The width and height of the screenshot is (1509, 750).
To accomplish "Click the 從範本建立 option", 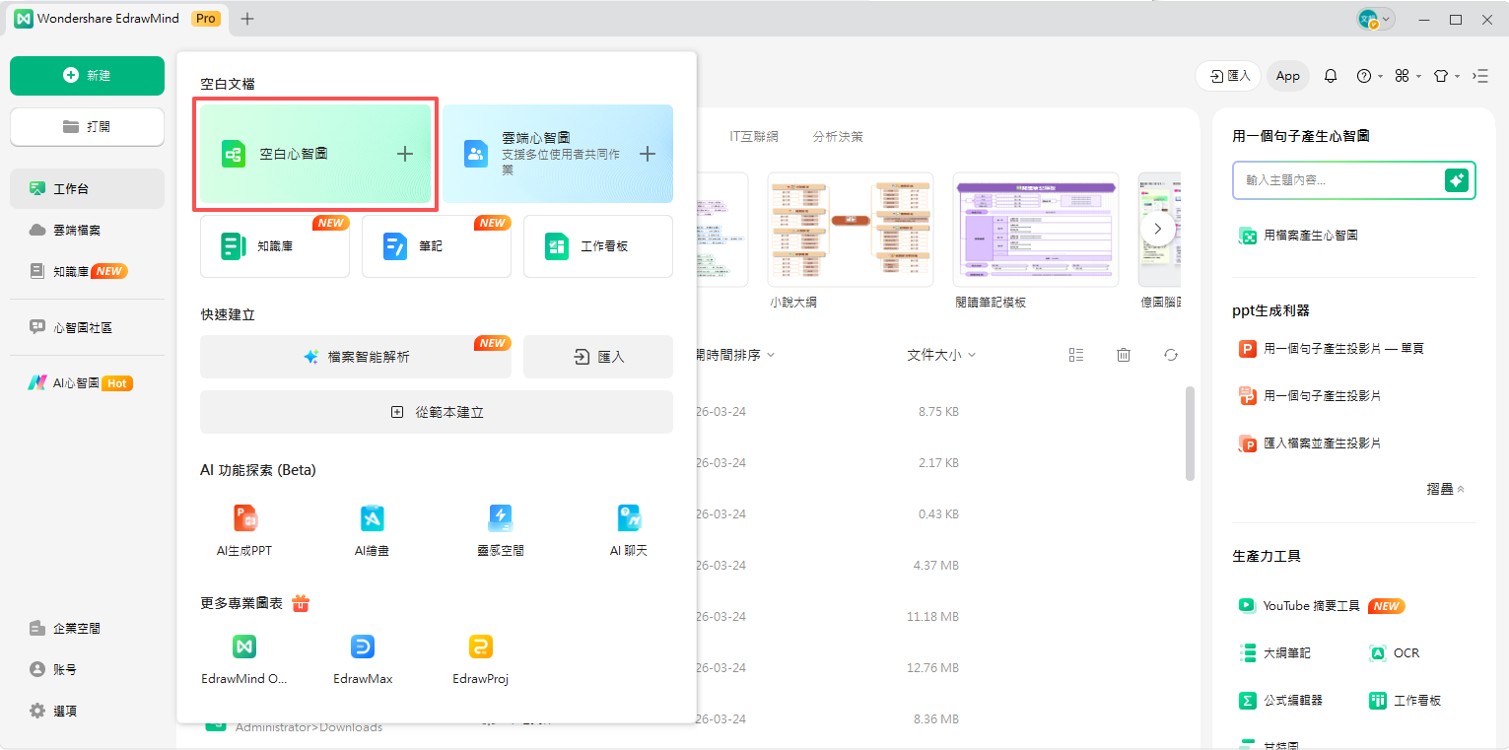I will click(x=437, y=412).
